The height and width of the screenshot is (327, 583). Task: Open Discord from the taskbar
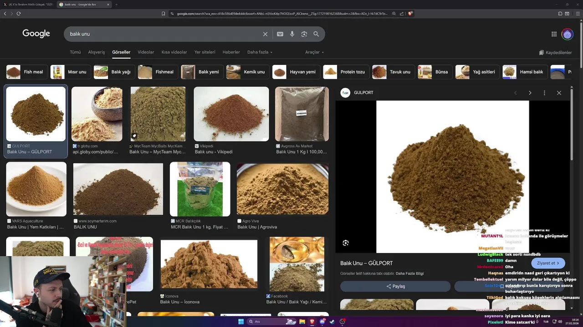[322, 322]
